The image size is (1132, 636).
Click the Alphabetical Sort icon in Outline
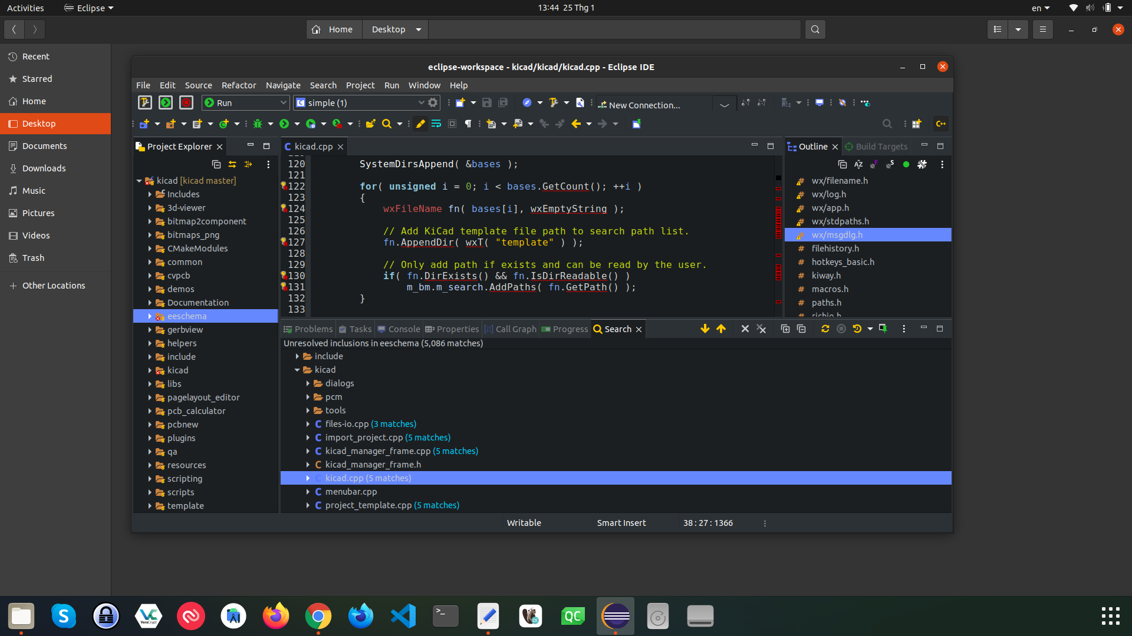[x=858, y=164]
